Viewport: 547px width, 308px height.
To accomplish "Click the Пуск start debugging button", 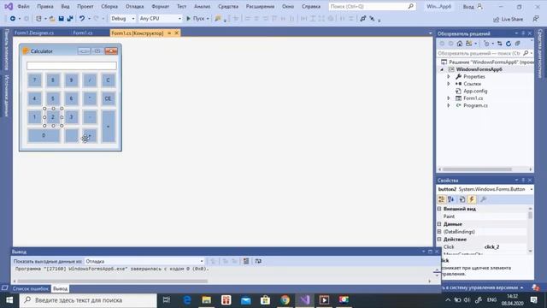I will point(197,19).
